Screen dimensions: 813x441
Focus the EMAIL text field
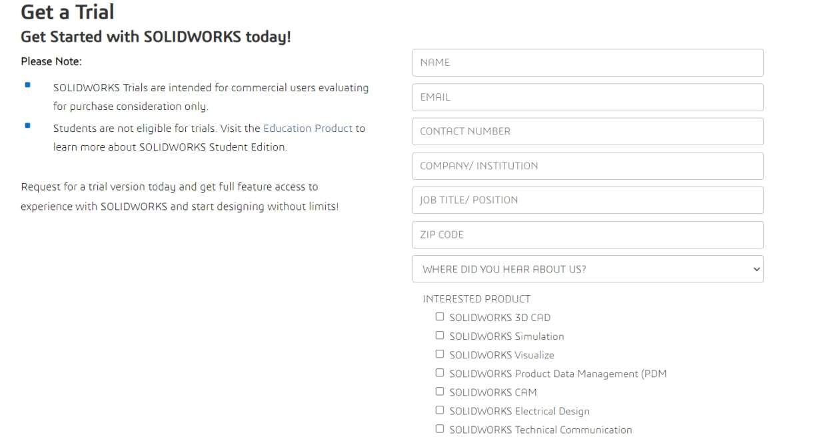coord(587,97)
